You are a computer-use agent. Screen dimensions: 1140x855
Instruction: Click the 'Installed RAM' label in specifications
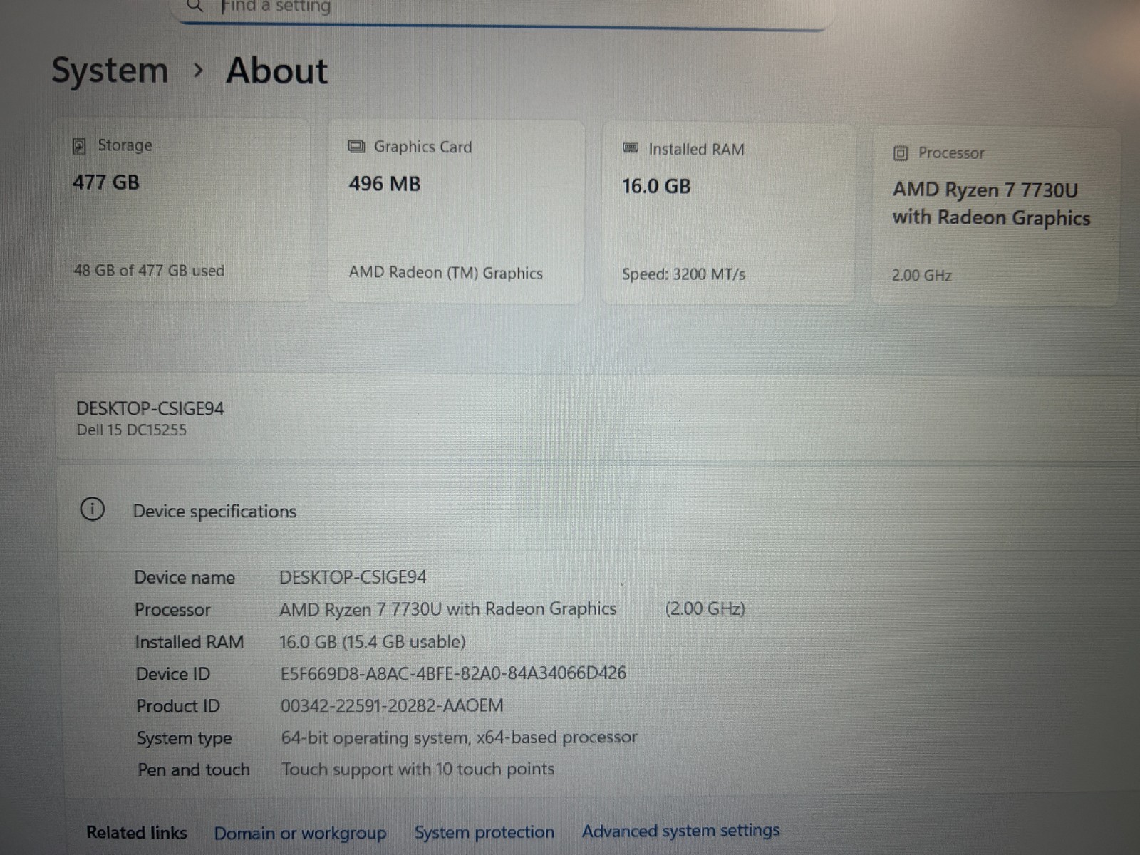pos(190,642)
